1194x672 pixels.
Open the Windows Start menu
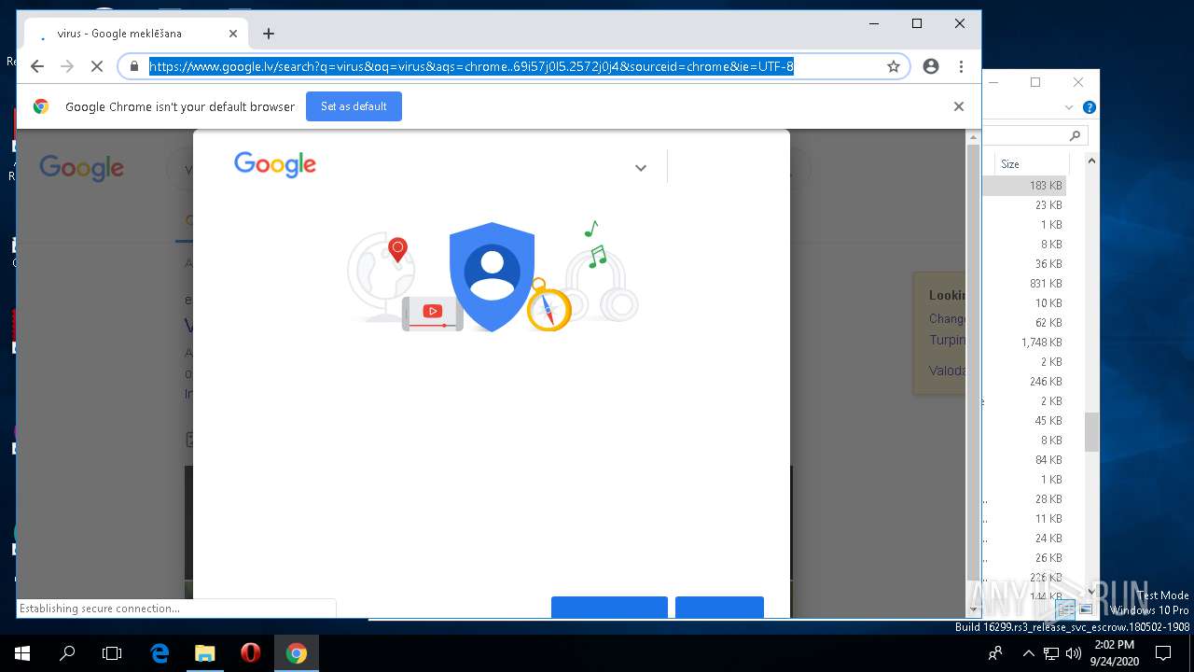pyautogui.click(x=22, y=653)
